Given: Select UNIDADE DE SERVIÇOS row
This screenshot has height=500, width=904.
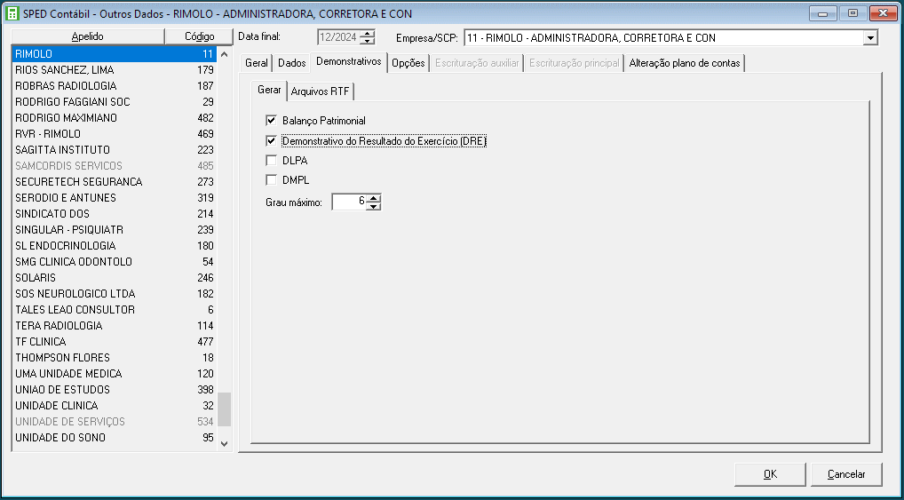Looking at the screenshot, I should 115,422.
